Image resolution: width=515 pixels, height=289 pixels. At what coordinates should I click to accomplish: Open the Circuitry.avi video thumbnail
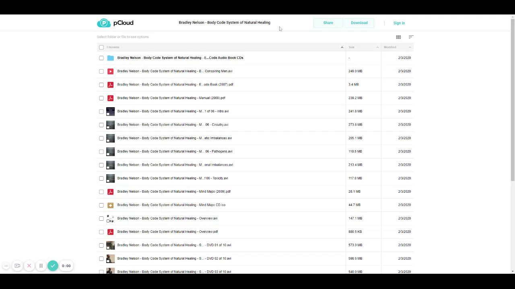[x=110, y=125]
